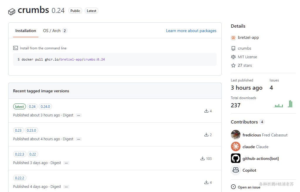Open the 0.23 tag
Image resolution: width=300 pixels, height=192 pixels.
coord(18,130)
